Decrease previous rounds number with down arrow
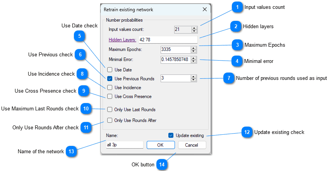Screen dimensions: 329x171 pos(194,80)
